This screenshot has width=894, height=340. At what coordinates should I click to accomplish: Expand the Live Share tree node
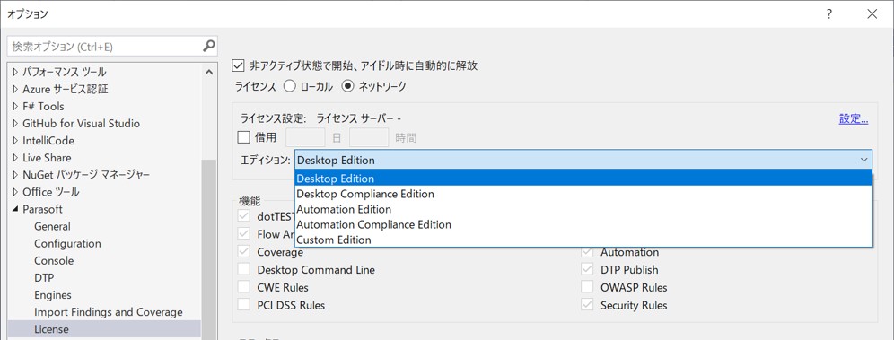tap(15, 158)
